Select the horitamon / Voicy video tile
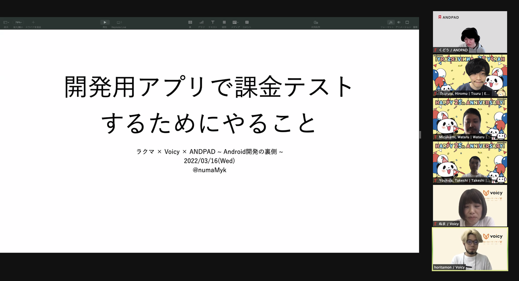This screenshot has height=281, width=519. pos(470,249)
